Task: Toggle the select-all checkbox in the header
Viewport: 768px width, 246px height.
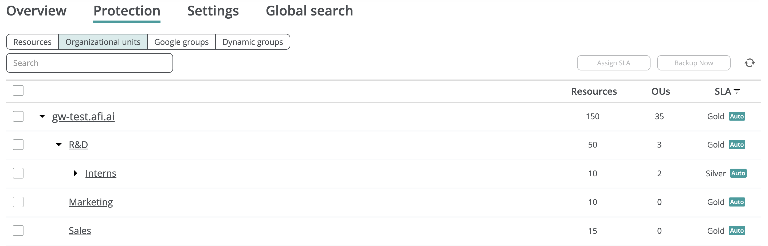Action: [x=18, y=90]
